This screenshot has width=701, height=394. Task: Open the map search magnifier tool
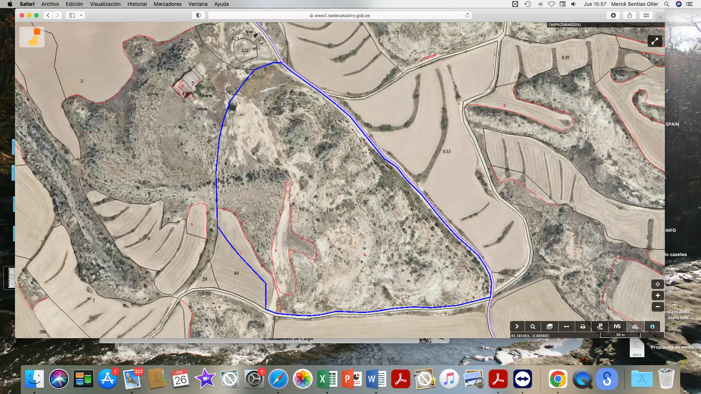[533, 327]
